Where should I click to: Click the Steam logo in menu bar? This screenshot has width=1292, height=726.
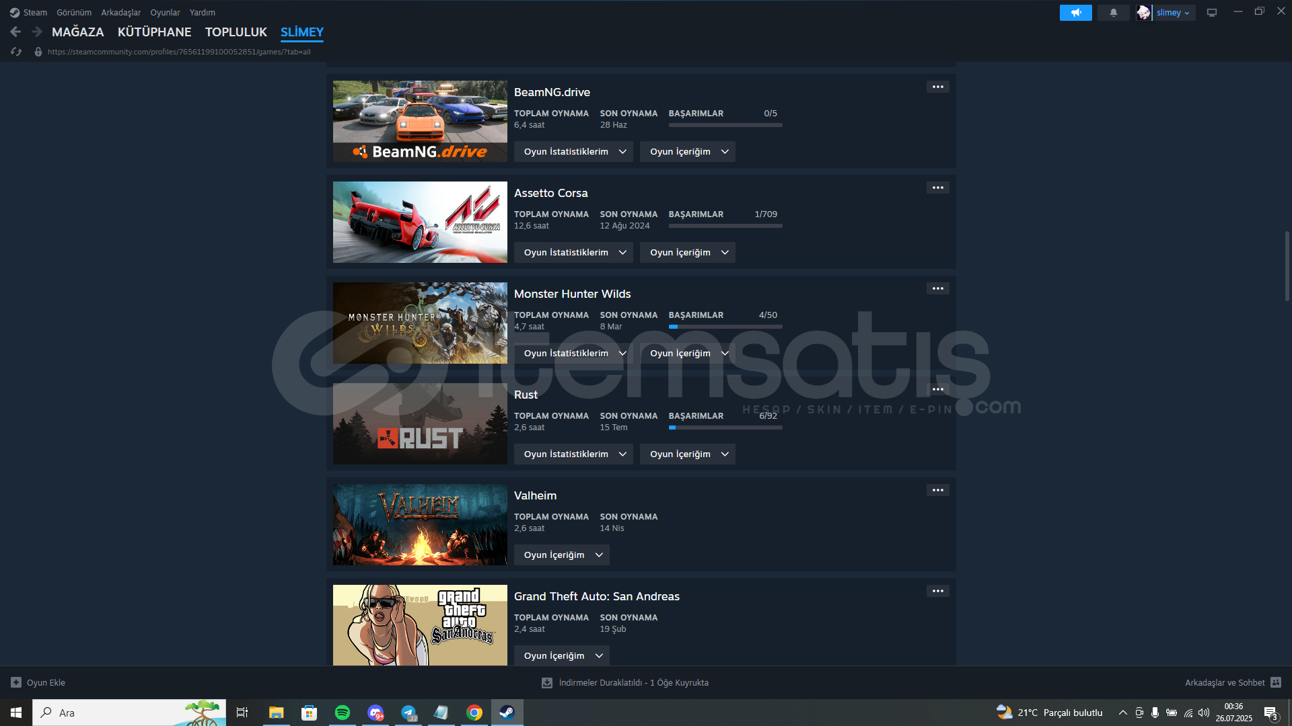pos(15,13)
